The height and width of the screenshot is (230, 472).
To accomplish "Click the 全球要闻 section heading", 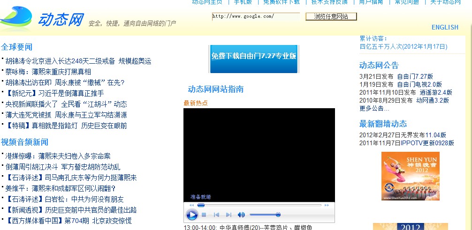I will [17, 47].
